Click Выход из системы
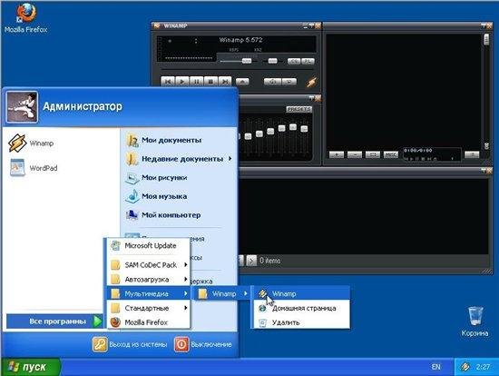Image resolution: width=499 pixels, height=376 pixels. tap(130, 344)
